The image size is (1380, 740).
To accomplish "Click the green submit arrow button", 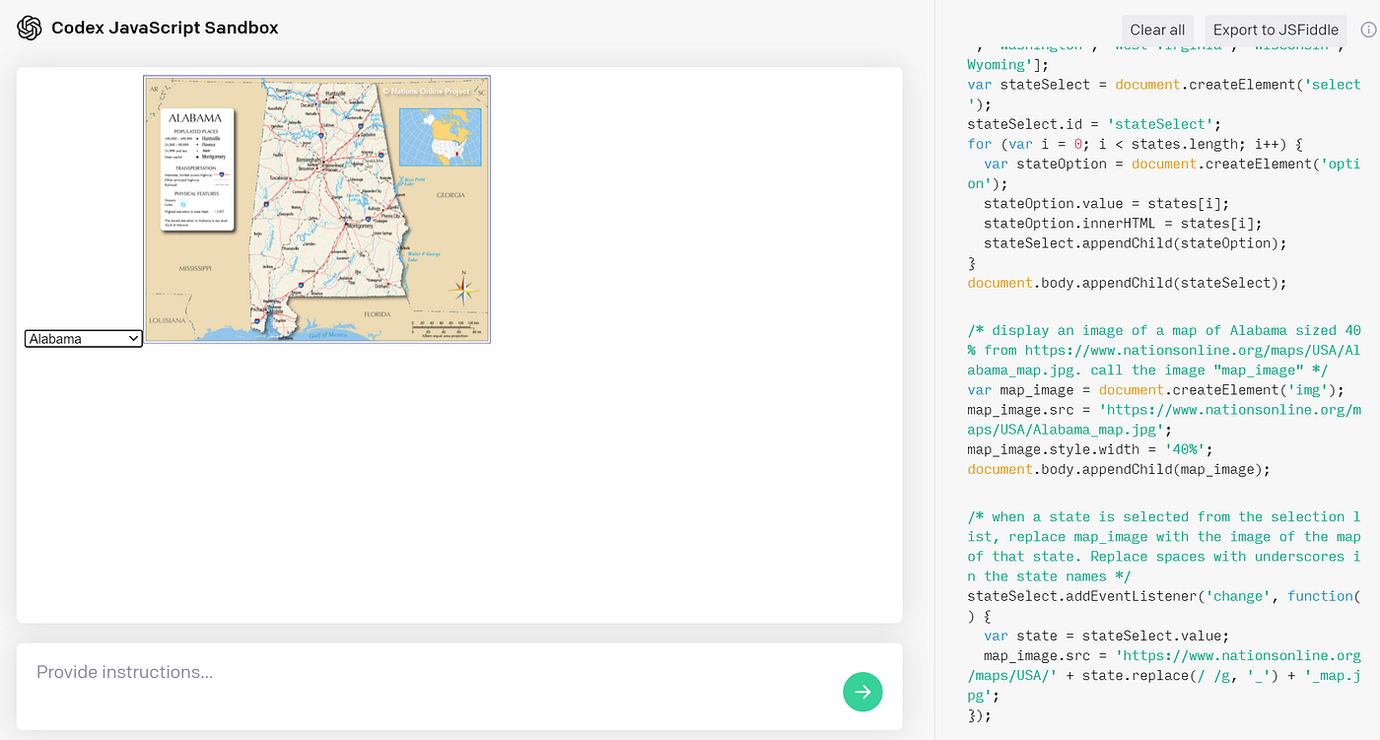I will pos(862,692).
